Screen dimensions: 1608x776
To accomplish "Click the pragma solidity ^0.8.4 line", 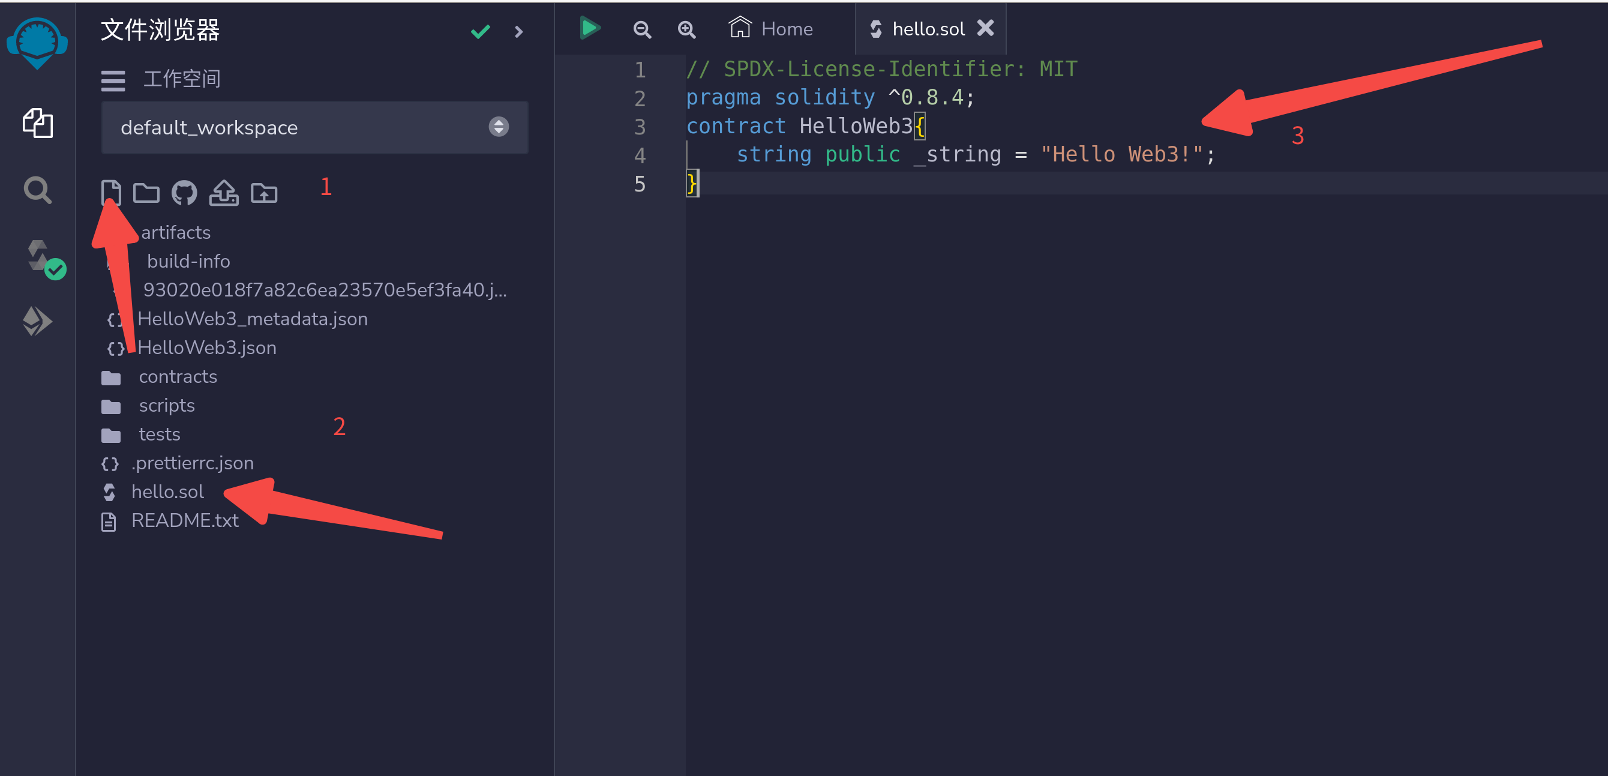I will pos(830,97).
